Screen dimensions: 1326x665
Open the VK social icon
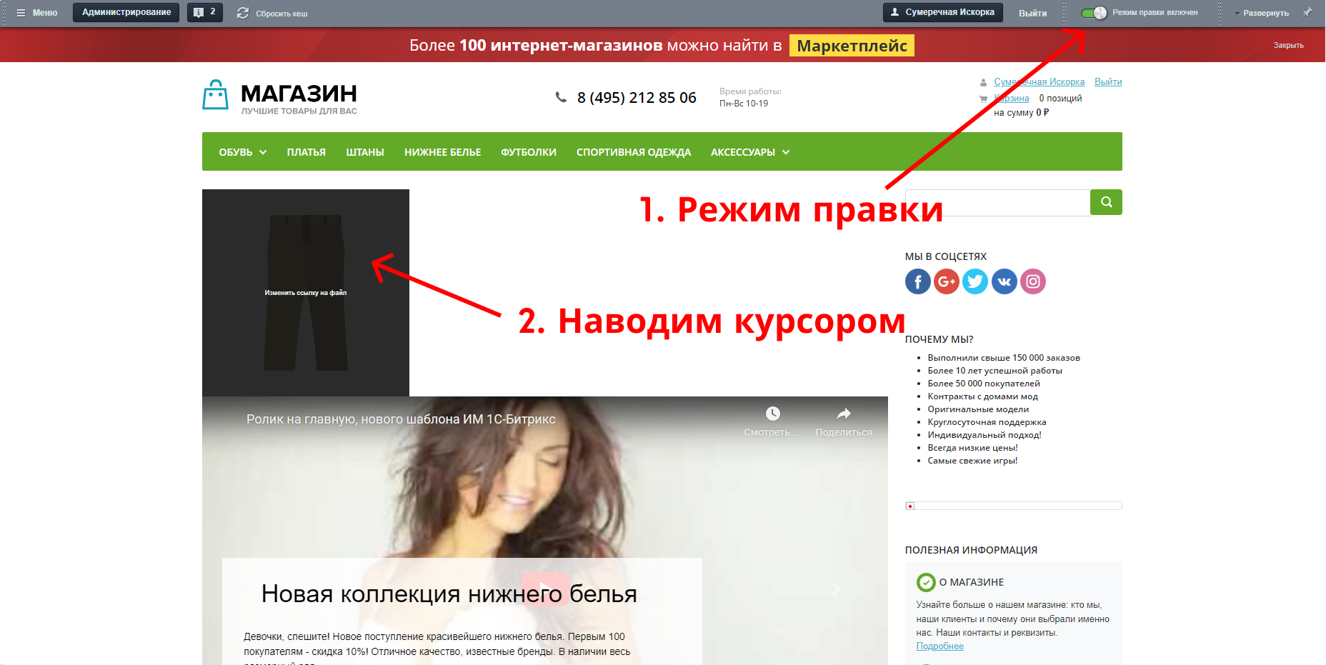tap(1004, 281)
